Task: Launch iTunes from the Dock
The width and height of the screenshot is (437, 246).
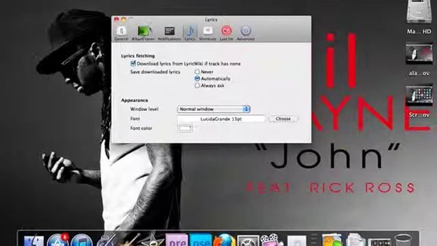Action: (x=81, y=241)
